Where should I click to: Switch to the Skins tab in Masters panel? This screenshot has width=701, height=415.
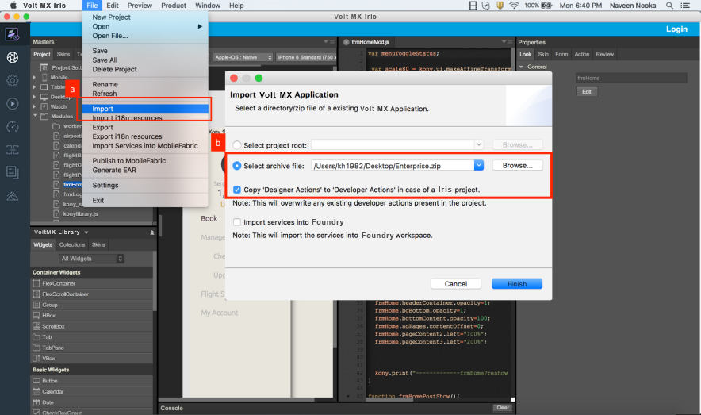click(63, 54)
